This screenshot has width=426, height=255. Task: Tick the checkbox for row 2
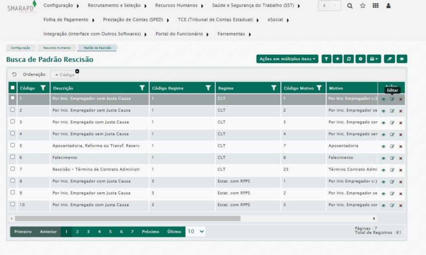12,110
